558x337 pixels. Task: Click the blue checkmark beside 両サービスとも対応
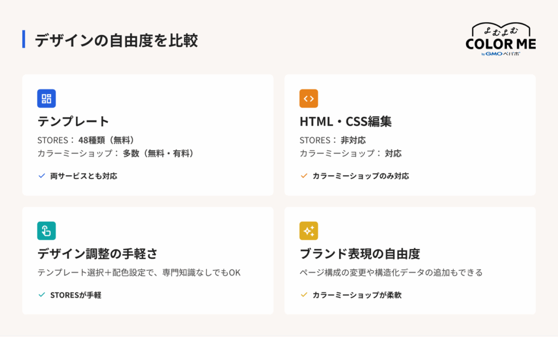41,176
